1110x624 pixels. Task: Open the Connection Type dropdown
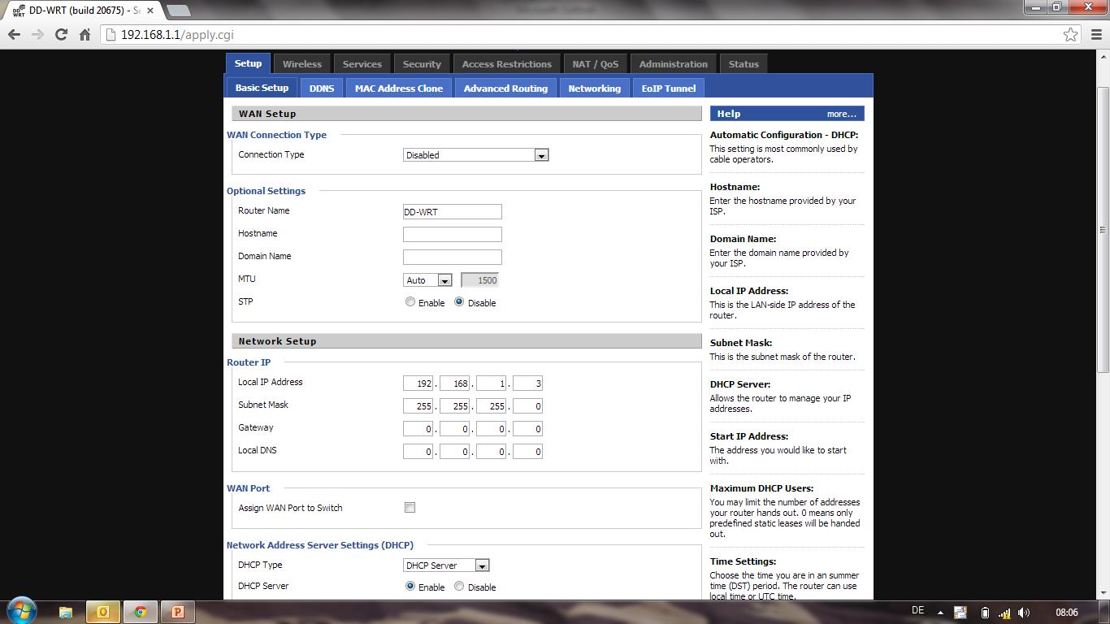(476, 154)
